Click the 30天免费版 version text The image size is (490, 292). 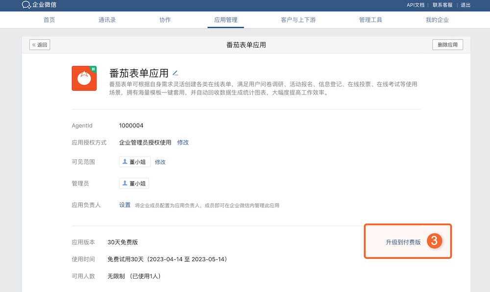pos(122,242)
